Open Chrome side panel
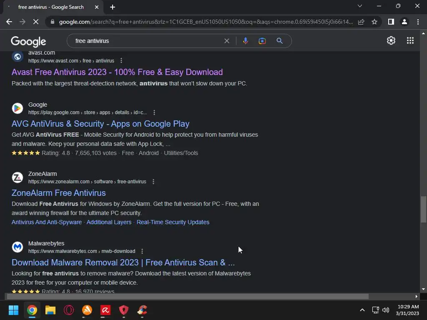 pyautogui.click(x=391, y=22)
